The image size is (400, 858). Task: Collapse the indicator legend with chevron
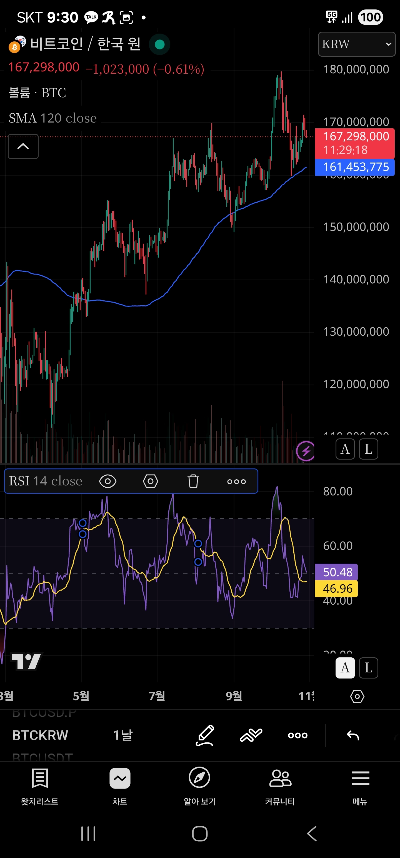tap(23, 146)
